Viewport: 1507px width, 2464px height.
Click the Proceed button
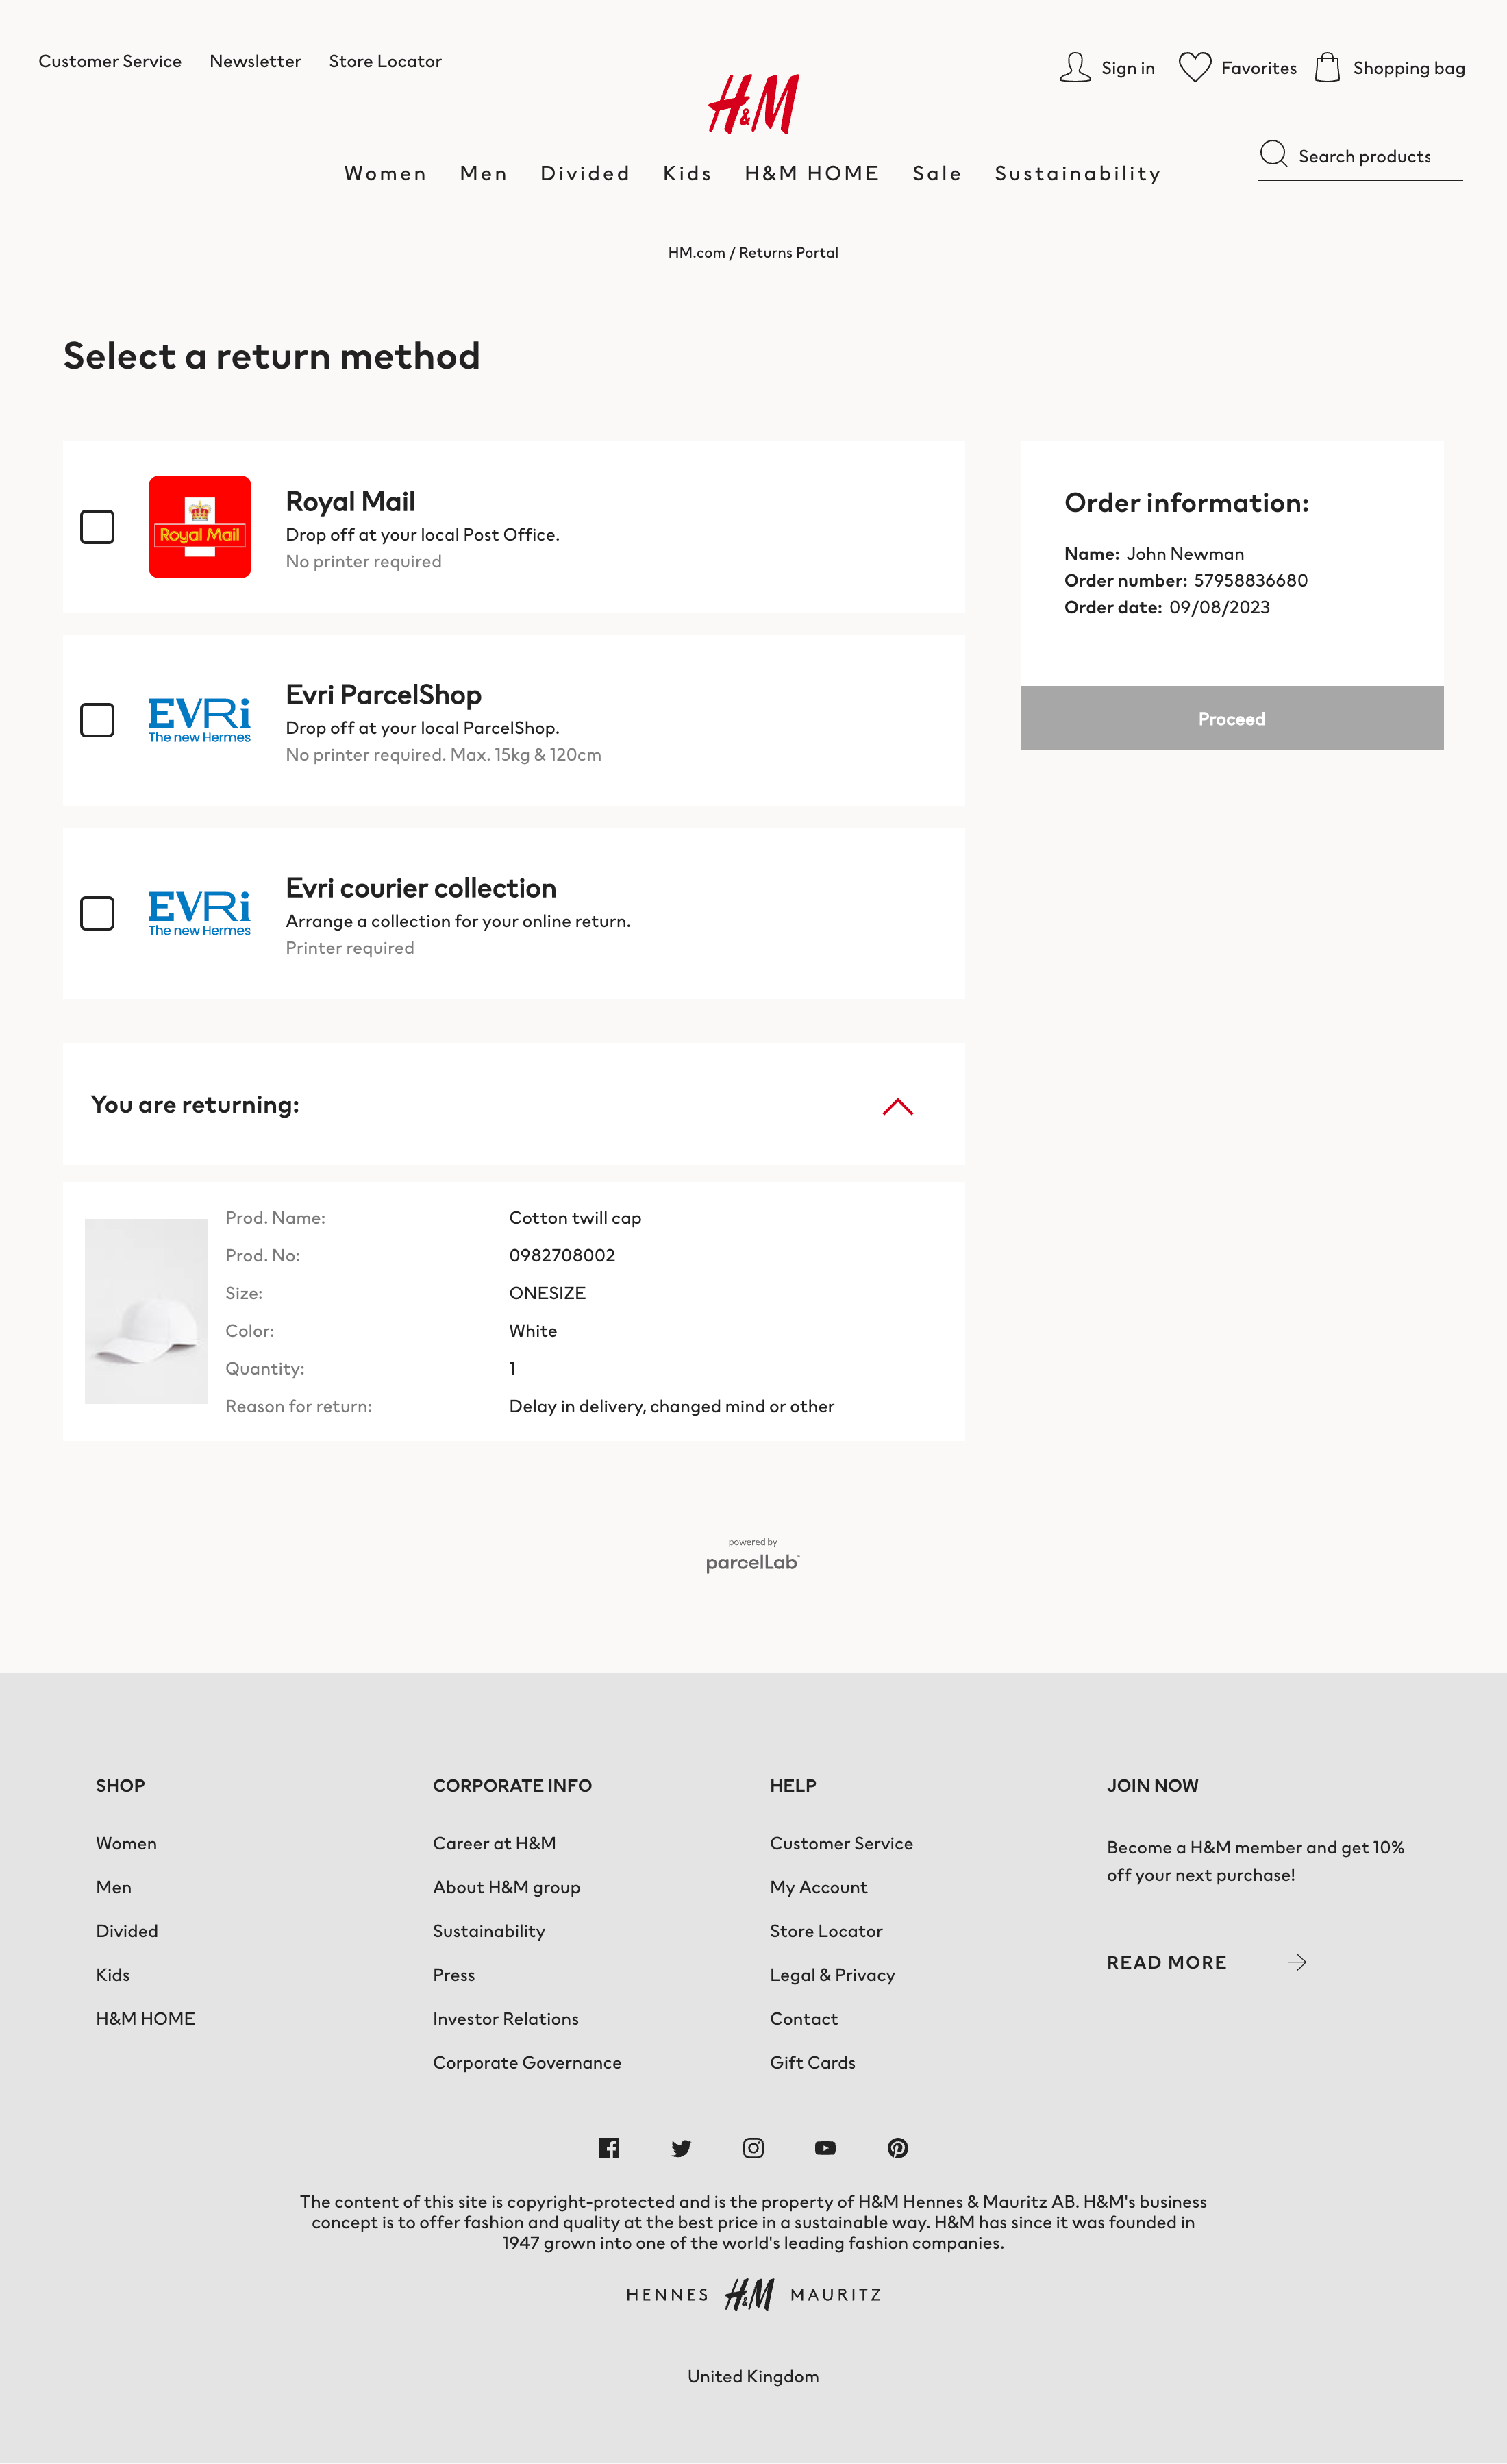[x=1231, y=718]
